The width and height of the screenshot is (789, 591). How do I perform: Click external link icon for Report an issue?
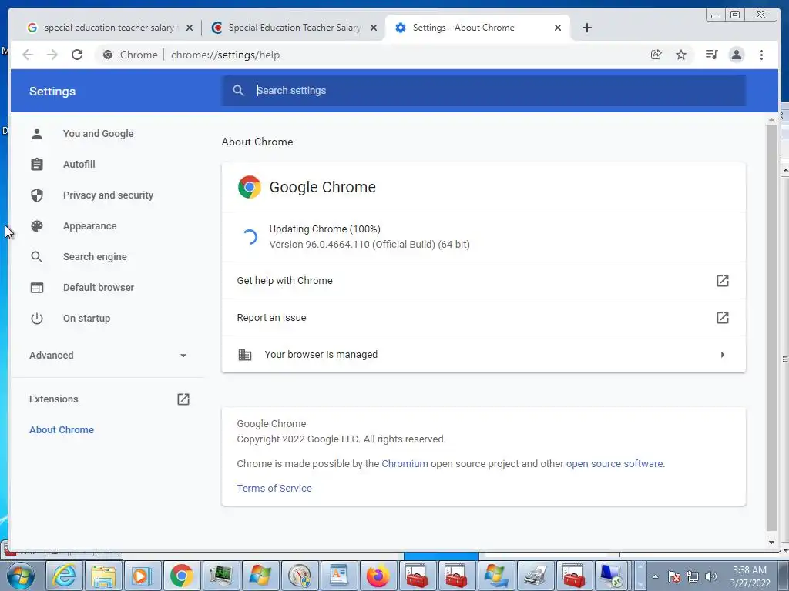(x=723, y=318)
